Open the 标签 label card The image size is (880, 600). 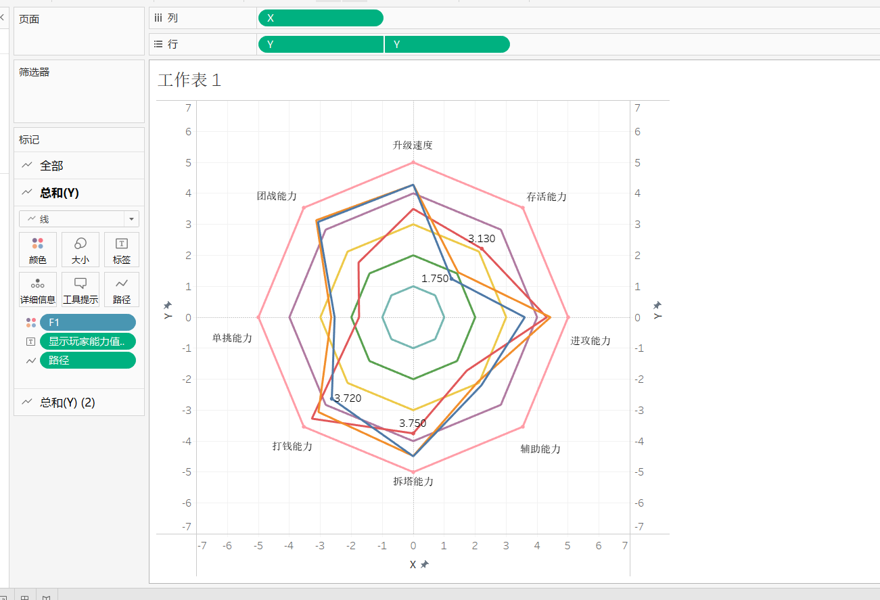pyautogui.click(x=122, y=250)
